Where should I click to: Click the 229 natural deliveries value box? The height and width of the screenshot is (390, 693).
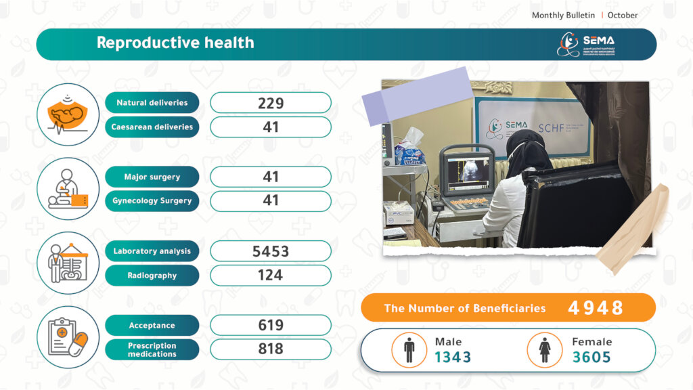[271, 103]
